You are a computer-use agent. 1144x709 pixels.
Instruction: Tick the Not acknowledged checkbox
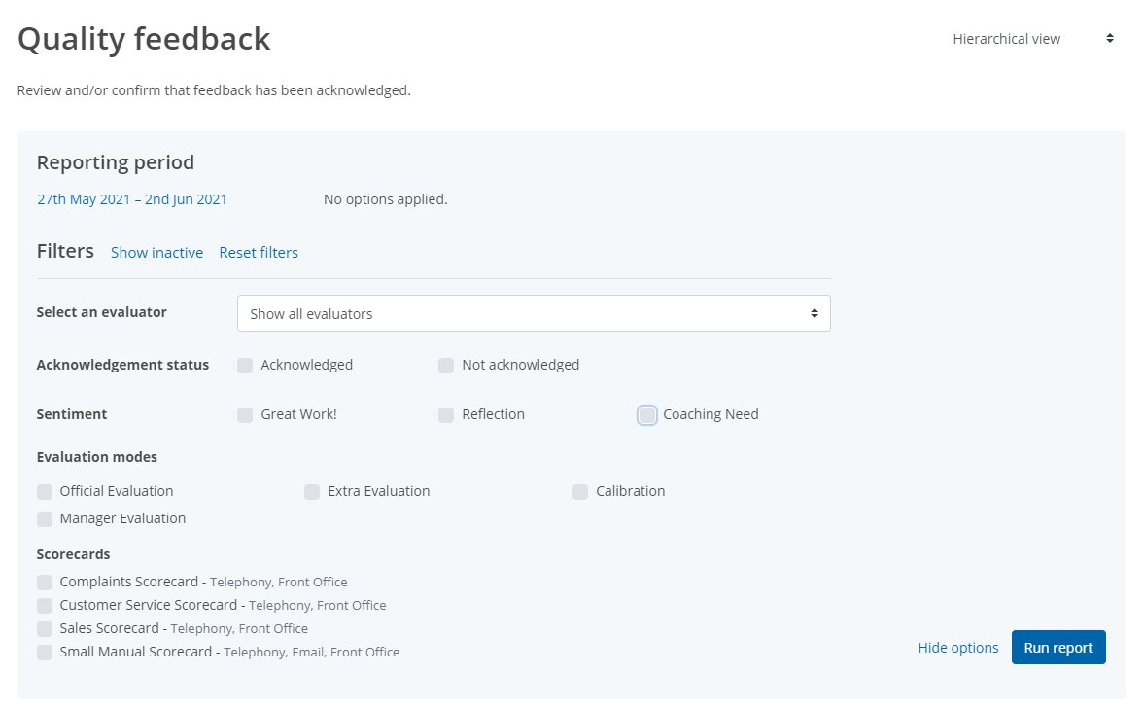click(446, 365)
